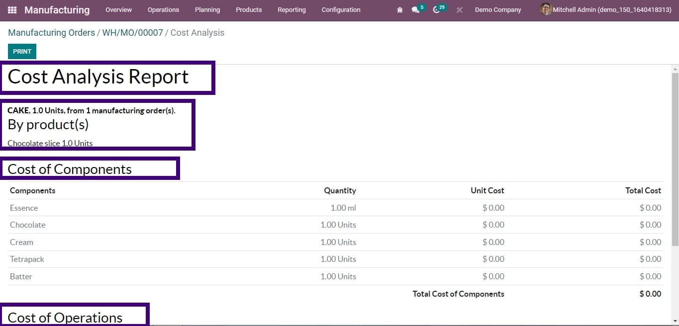This screenshot has width=679, height=326.
Task: Select the Cream component row
Action: coord(336,242)
